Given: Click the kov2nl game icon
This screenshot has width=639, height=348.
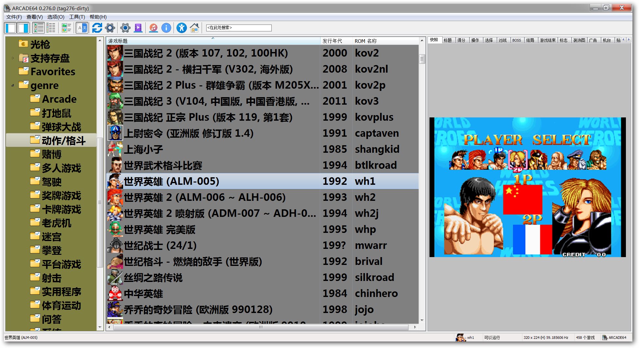Looking at the screenshot, I should pos(115,69).
